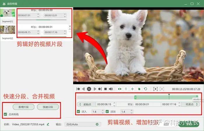204x131 pixels.
Task: Step forward one frame
Action: (95, 89)
